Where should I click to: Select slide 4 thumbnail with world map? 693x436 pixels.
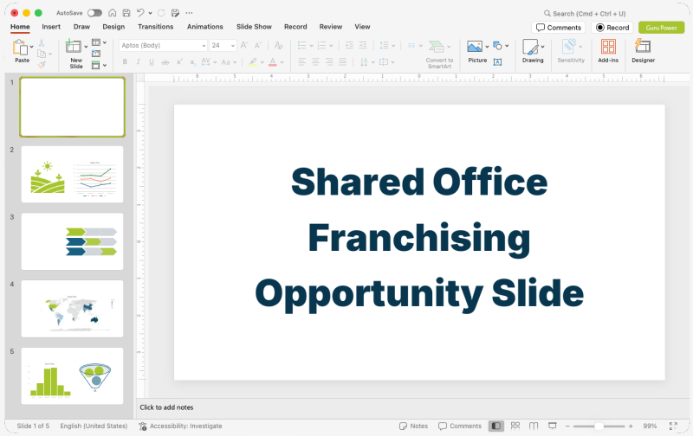pos(72,309)
